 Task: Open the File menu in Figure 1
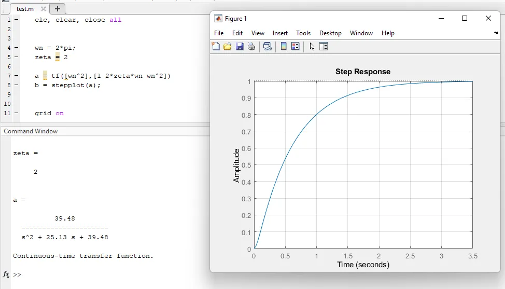click(219, 33)
